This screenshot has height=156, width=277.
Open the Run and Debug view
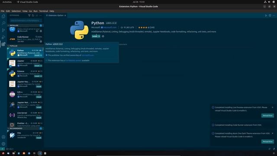[x=3, y=37]
